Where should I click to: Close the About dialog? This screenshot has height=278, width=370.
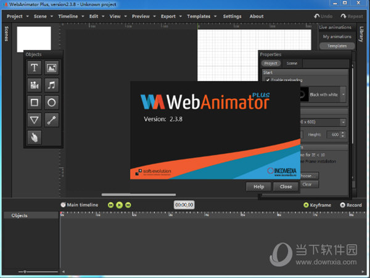(x=286, y=187)
